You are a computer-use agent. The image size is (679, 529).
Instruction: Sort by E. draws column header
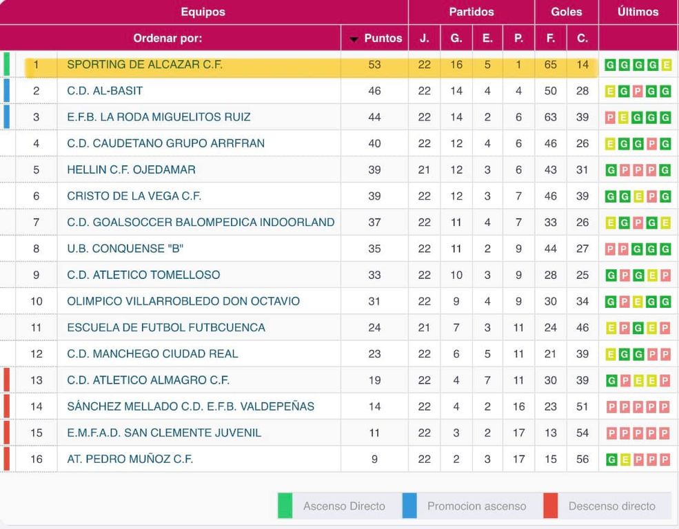coord(487,39)
